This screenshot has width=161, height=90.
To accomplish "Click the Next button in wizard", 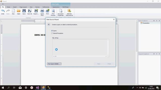I will [99, 64].
